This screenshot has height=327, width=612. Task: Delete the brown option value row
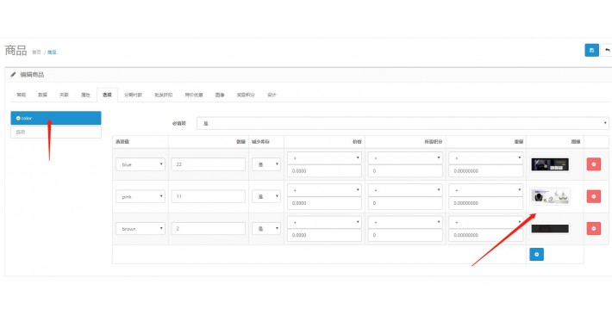tap(594, 228)
